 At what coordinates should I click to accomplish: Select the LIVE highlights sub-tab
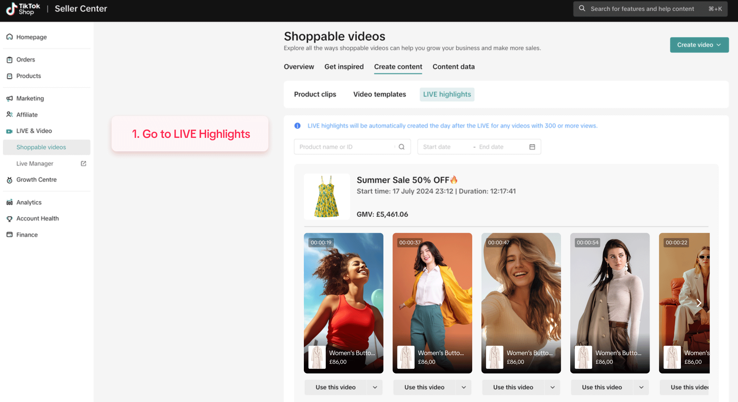[x=447, y=94]
